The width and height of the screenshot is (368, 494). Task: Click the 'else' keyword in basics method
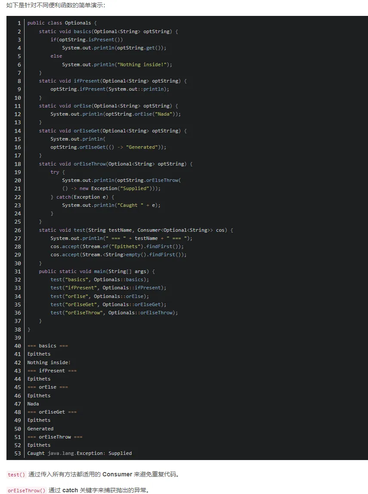point(56,56)
